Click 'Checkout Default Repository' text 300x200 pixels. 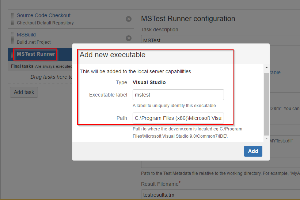coord(45,23)
